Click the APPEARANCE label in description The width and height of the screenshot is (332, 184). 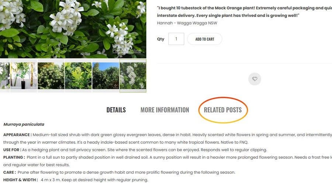click(17, 135)
